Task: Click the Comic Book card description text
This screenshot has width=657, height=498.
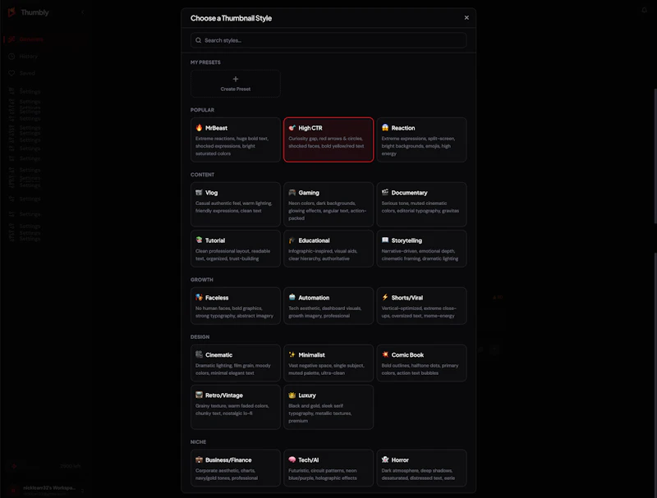Action: click(x=420, y=369)
